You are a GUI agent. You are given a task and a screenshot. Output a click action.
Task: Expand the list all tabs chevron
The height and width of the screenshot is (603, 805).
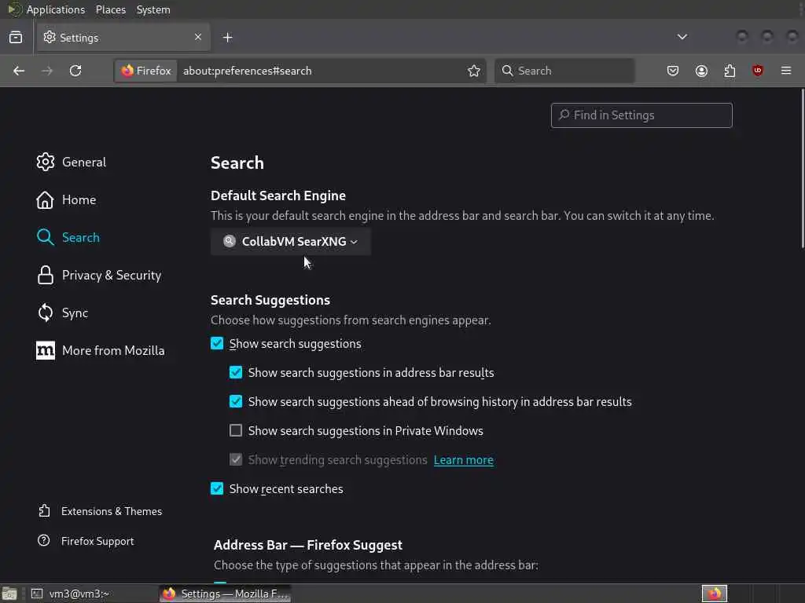click(682, 37)
